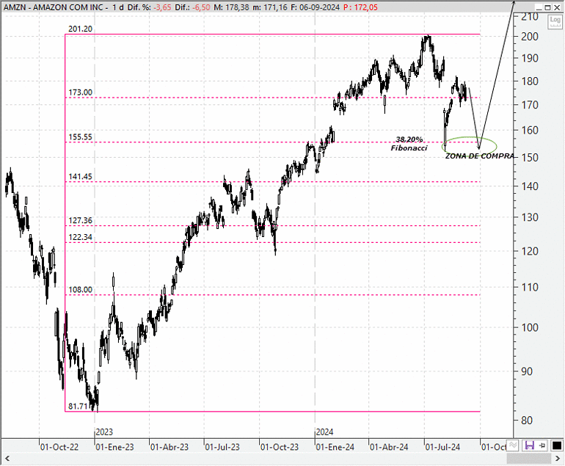The width and height of the screenshot is (565, 466).
Task: Click the 01-Abr-23 date label
Action: [169, 447]
